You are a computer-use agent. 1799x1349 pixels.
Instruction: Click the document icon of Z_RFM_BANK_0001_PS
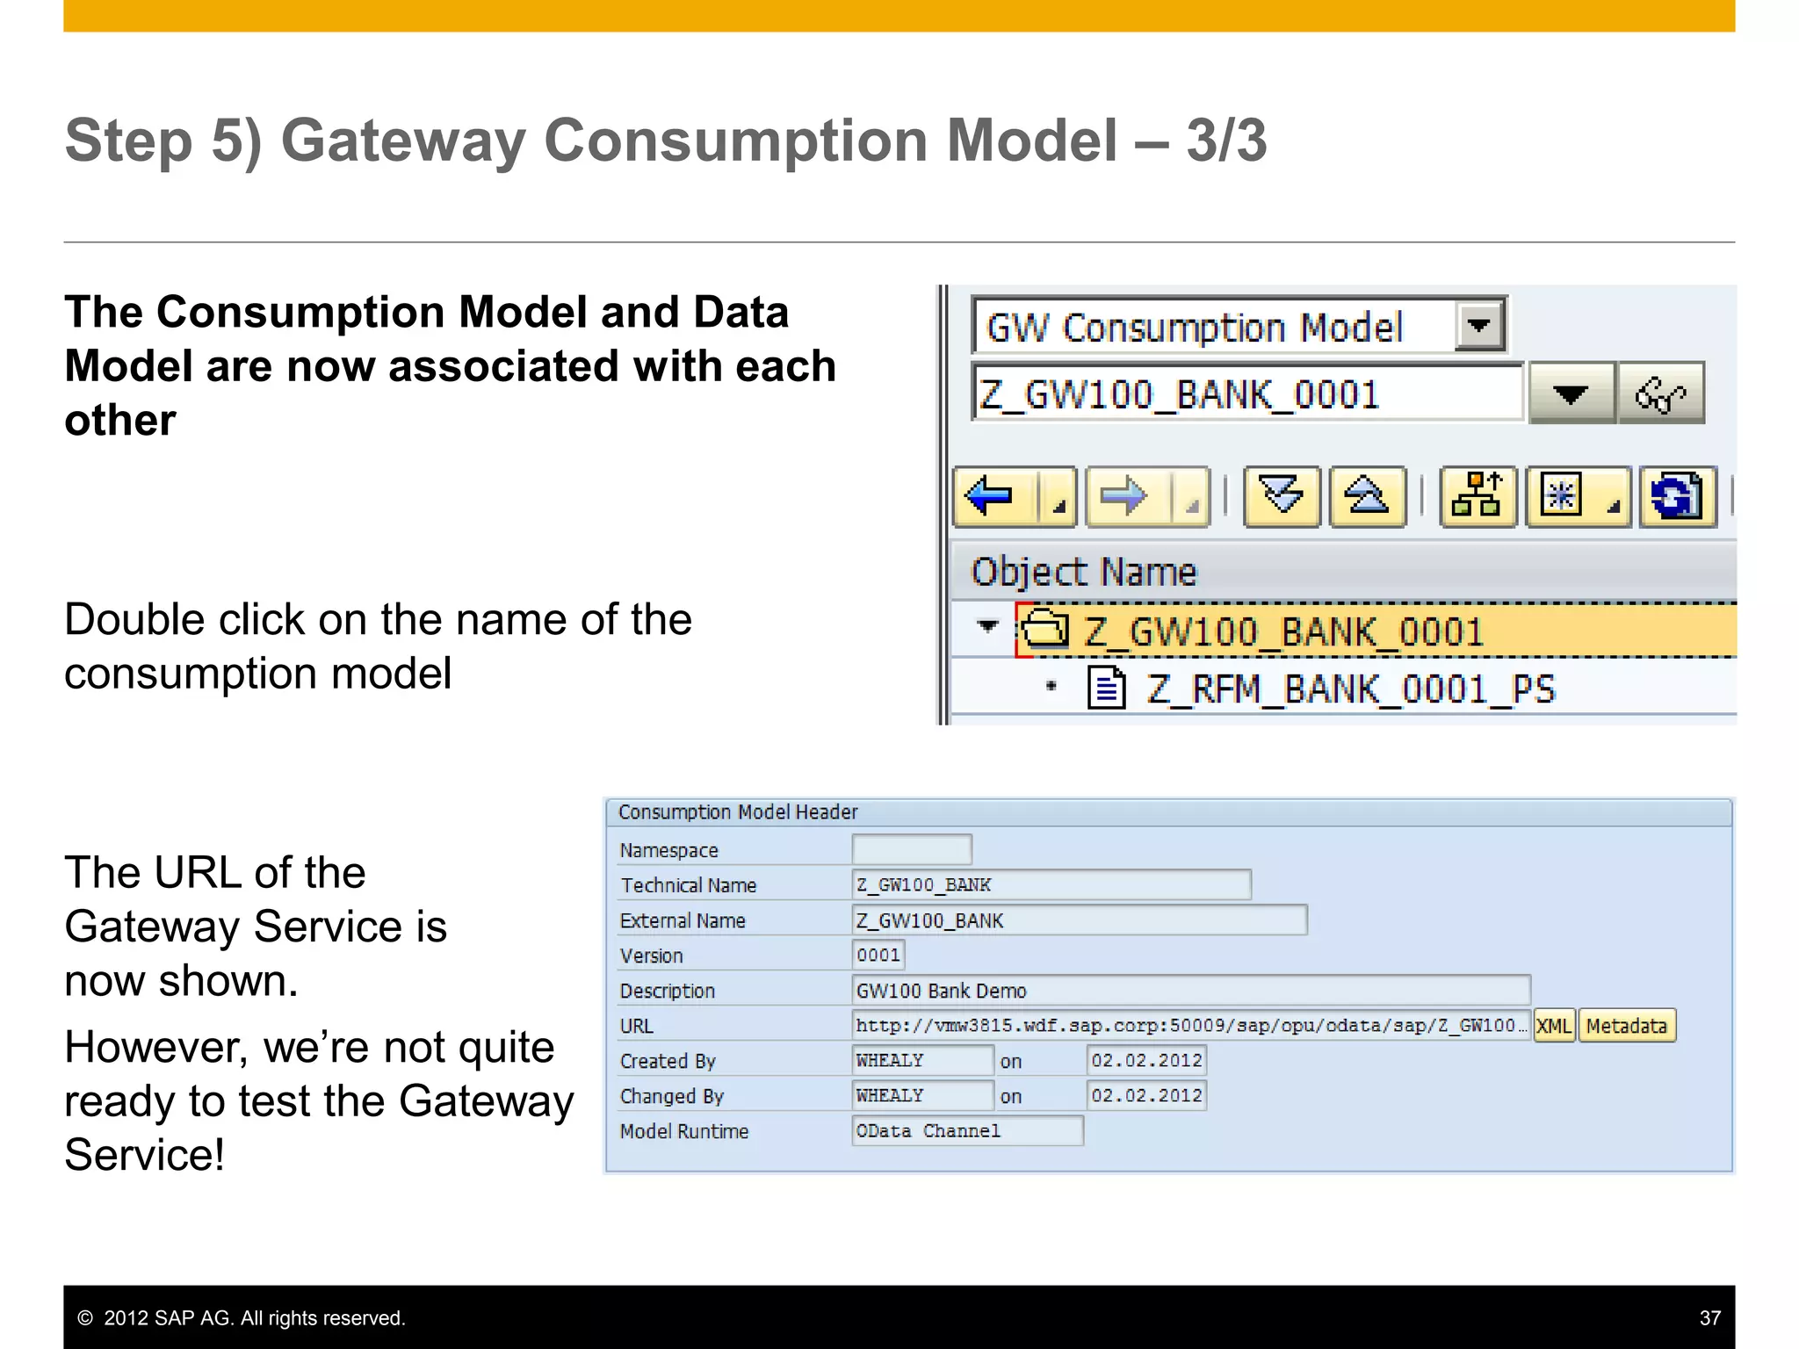pyautogui.click(x=1106, y=688)
